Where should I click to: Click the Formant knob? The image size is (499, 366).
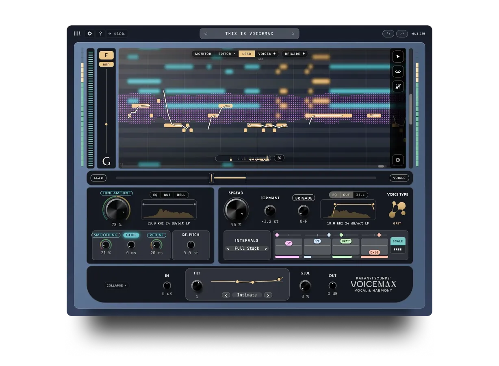pos(270,210)
